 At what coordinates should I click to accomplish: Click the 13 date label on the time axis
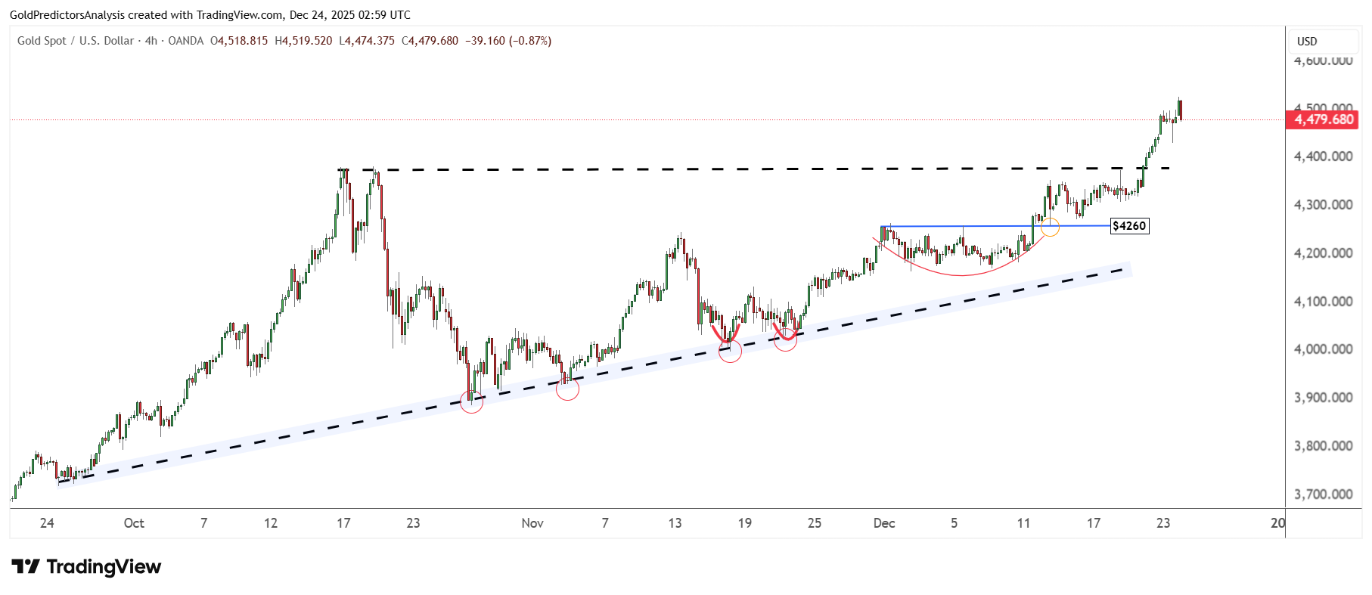[675, 523]
